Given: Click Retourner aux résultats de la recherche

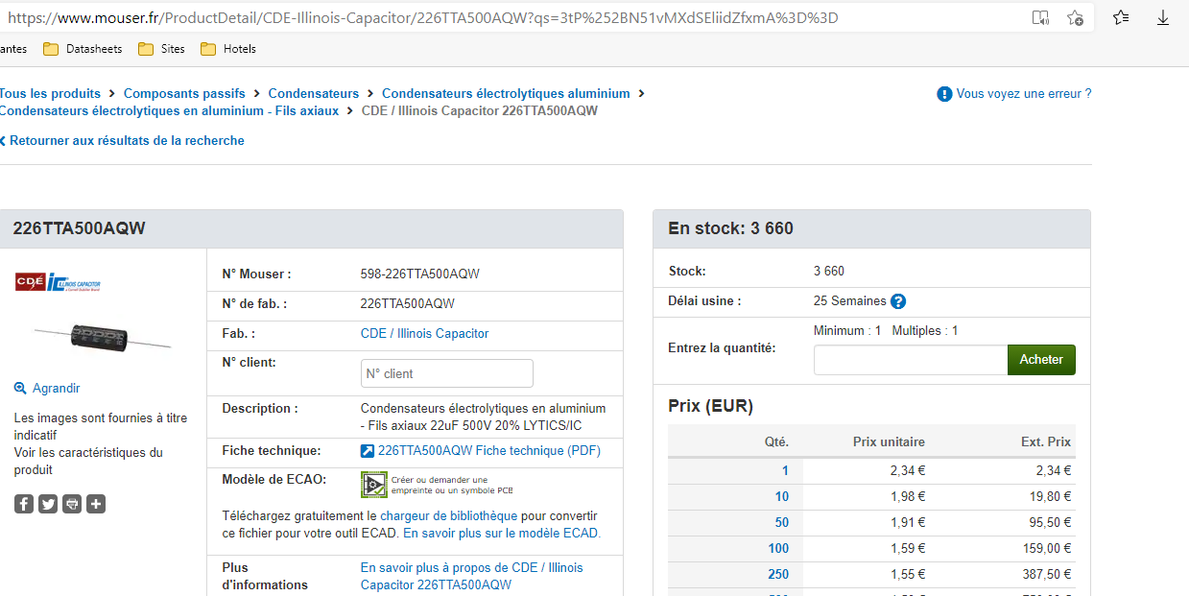Looking at the screenshot, I should pyautogui.click(x=127, y=141).
